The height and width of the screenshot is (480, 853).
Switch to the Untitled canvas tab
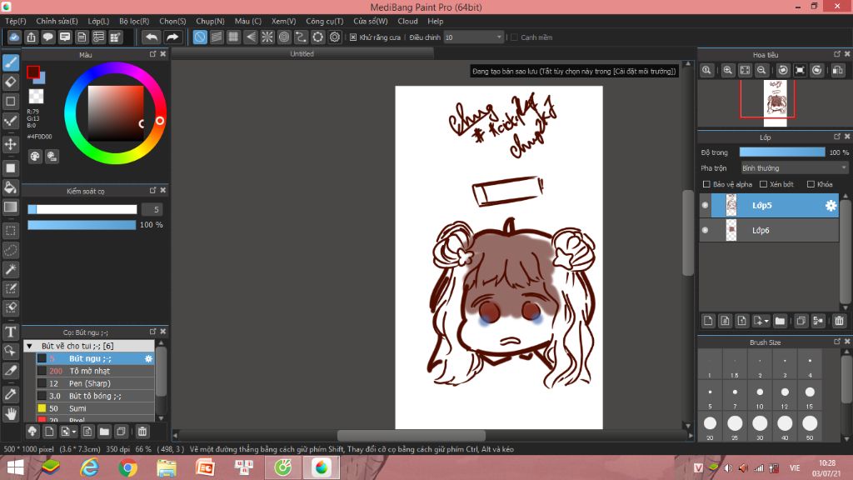click(x=302, y=53)
